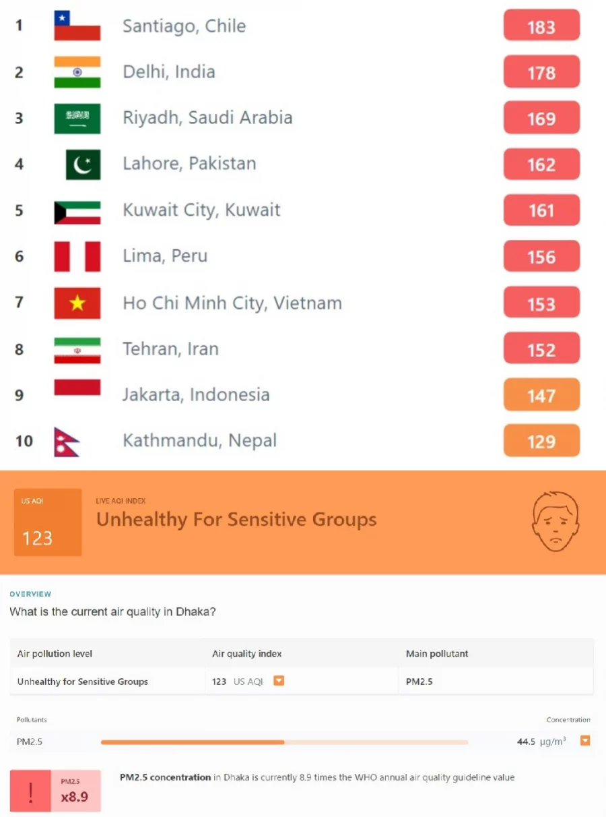Click the Overview section label
The height and width of the screenshot is (817, 606).
(x=30, y=594)
